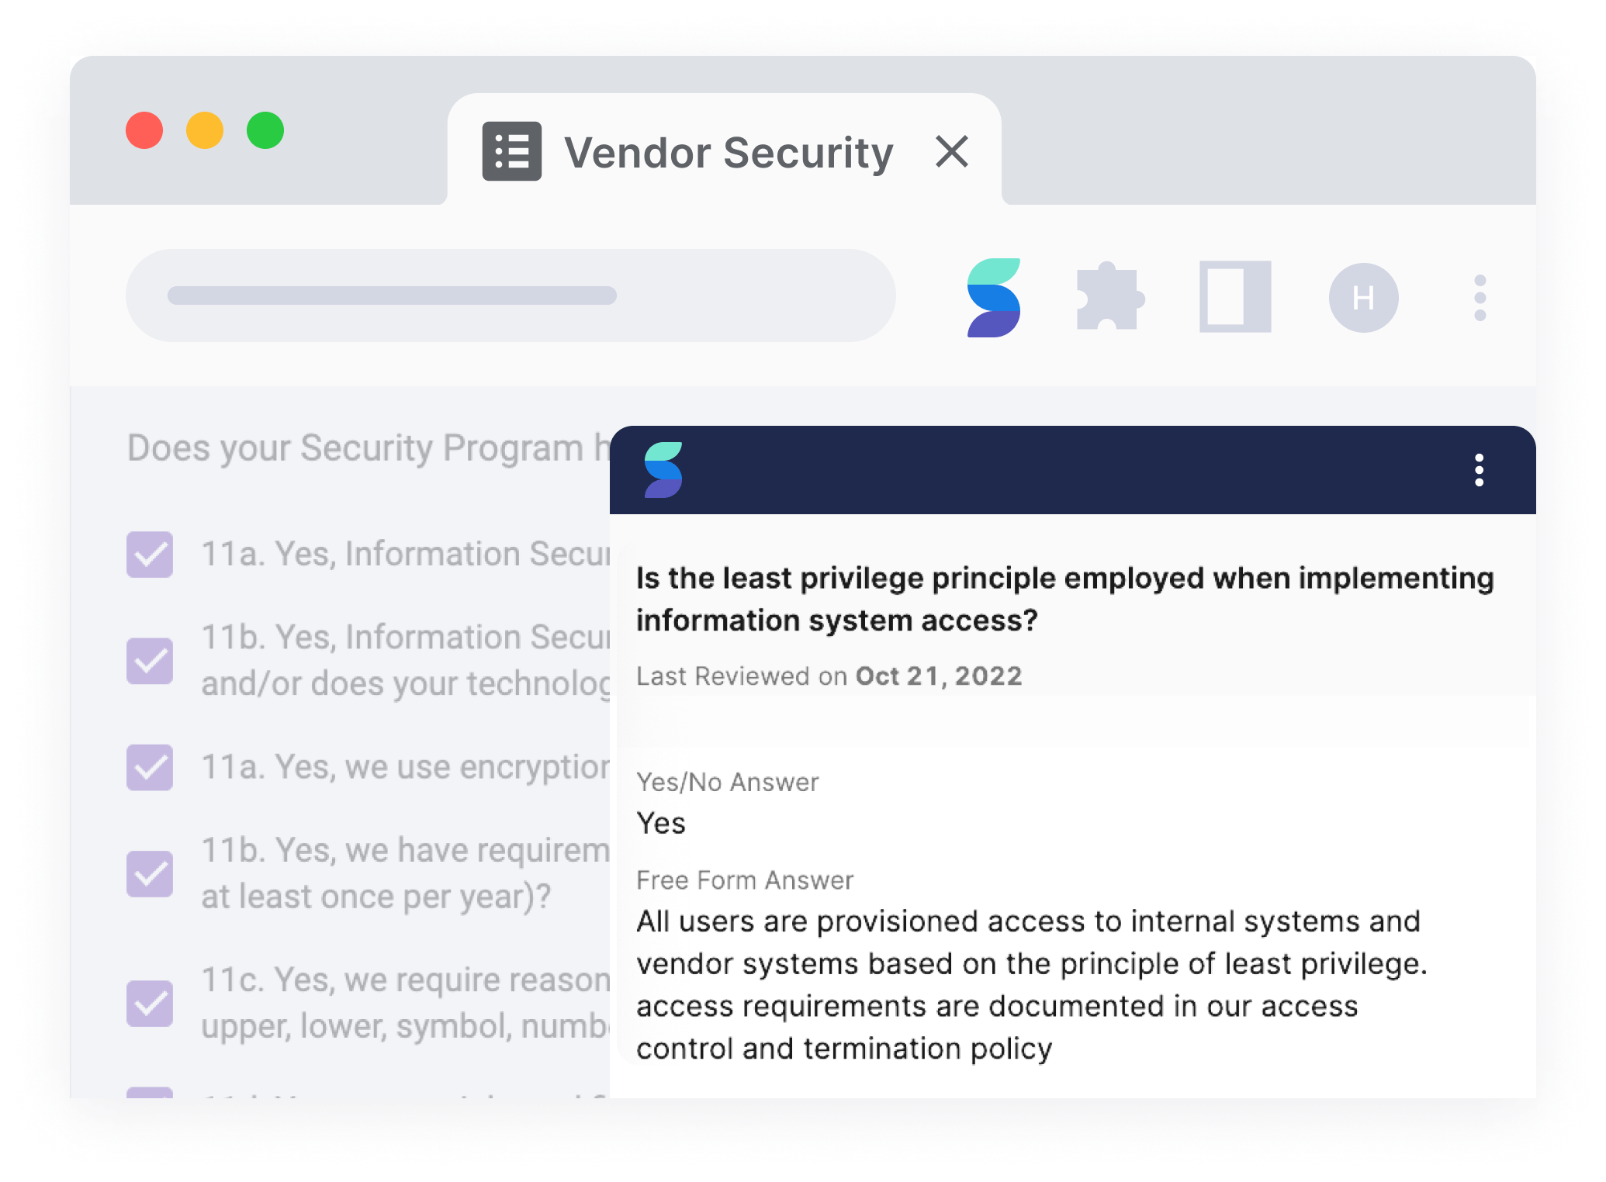Toggle the first 11b Information Security checkbox
The image size is (1606, 1182).
pos(150,661)
